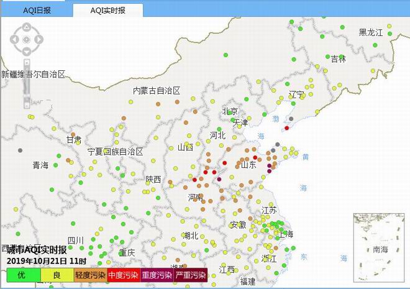Switch to the AQI日报 tab
The image size is (410, 289).
[x=37, y=11]
